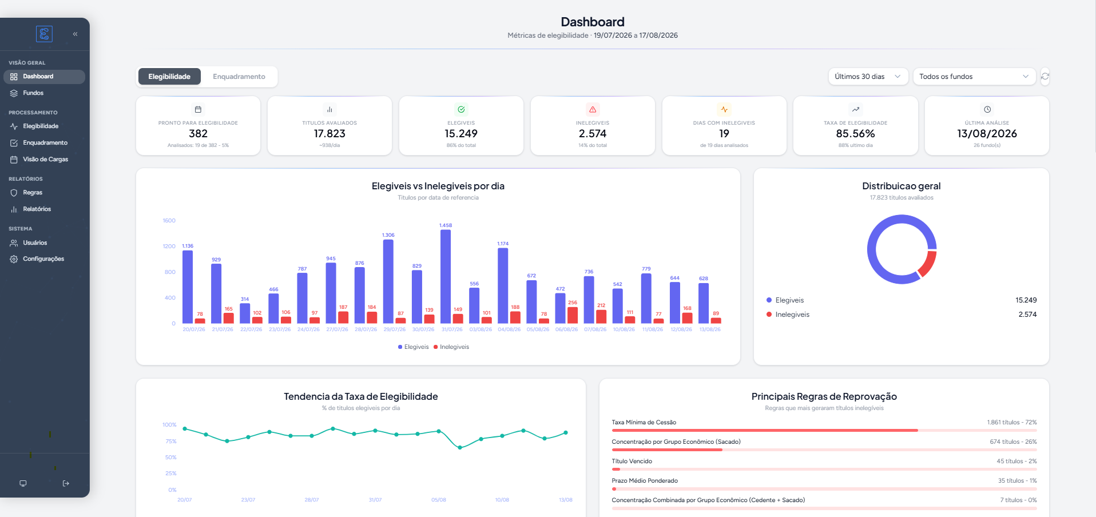Toggle Elegiveis series in bar chart legend

tap(413, 347)
